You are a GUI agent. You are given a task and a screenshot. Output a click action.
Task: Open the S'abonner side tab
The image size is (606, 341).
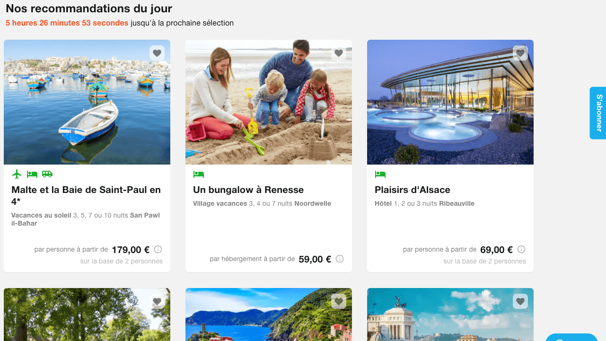(x=598, y=113)
